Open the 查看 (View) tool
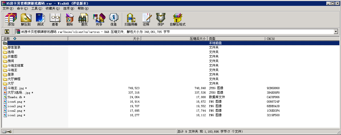Screen dimensions: 341x135 (x=55, y=20)
